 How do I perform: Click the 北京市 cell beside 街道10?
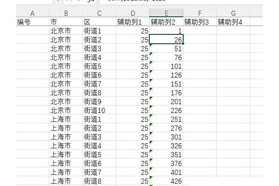pos(66,110)
